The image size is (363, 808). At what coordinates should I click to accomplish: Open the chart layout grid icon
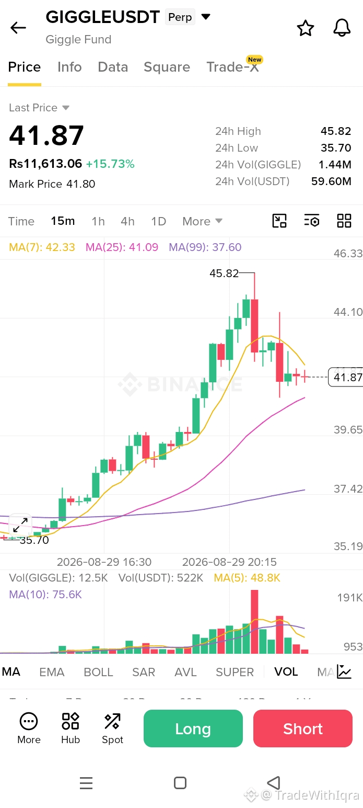[344, 221]
